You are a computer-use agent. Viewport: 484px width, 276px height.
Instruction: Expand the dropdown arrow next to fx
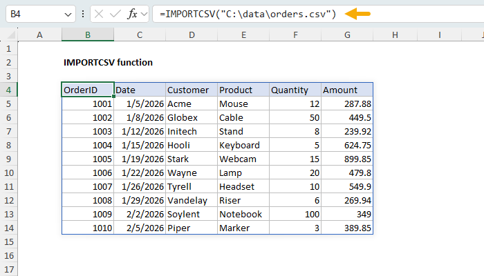(x=144, y=14)
